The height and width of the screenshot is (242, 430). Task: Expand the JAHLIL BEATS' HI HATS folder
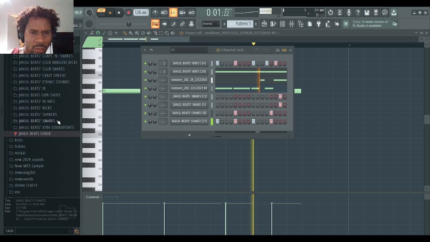click(37, 102)
